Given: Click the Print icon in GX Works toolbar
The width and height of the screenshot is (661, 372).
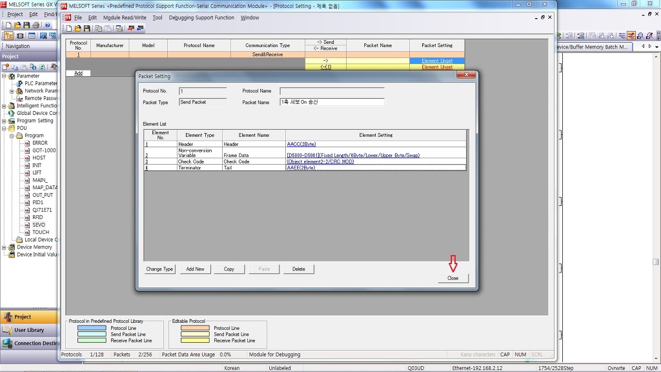Looking at the screenshot, I should click(36, 25).
